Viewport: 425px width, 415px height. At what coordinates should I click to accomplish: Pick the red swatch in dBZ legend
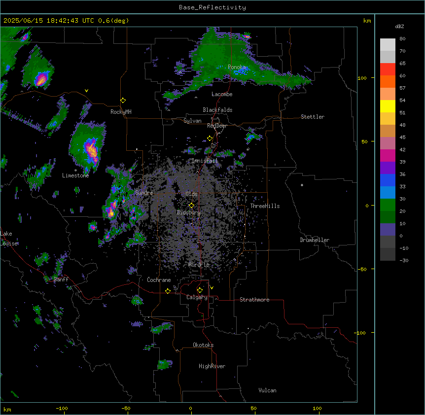pos(388,69)
